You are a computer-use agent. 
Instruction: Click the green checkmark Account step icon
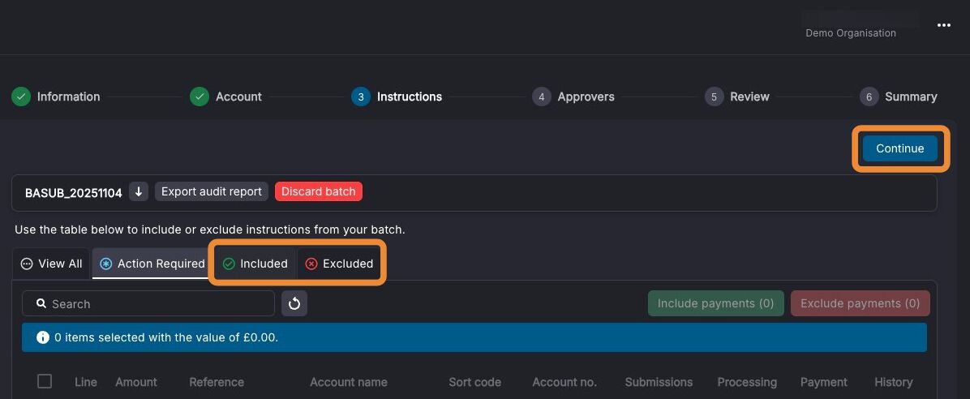pos(200,97)
